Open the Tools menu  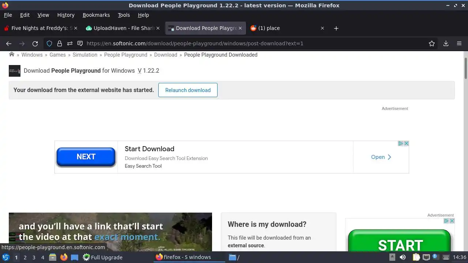[x=124, y=15]
